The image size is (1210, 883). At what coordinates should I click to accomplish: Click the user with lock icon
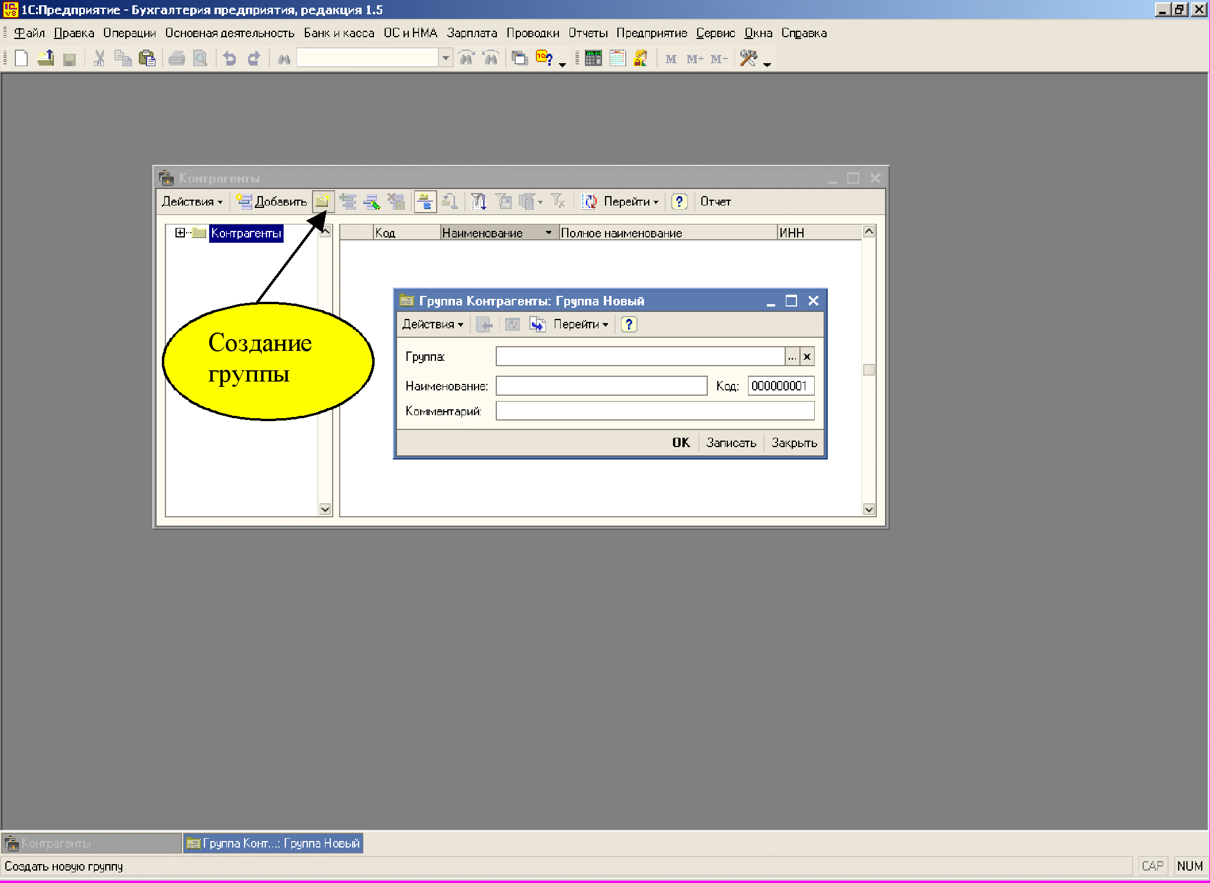(x=640, y=58)
